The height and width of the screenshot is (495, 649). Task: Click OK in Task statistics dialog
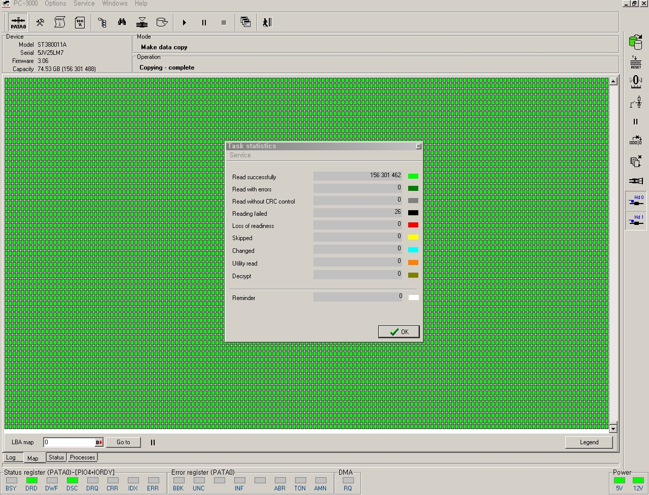[399, 332]
